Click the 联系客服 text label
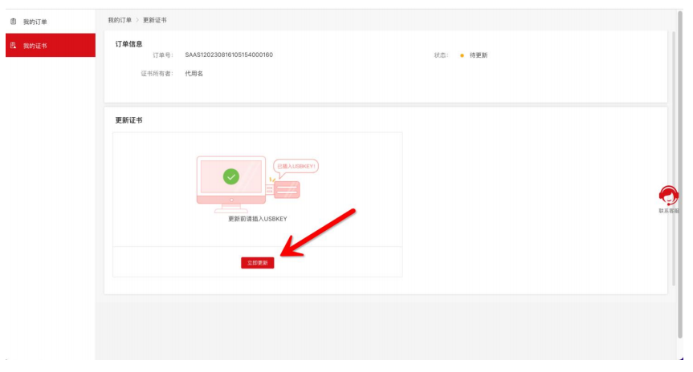 point(668,211)
